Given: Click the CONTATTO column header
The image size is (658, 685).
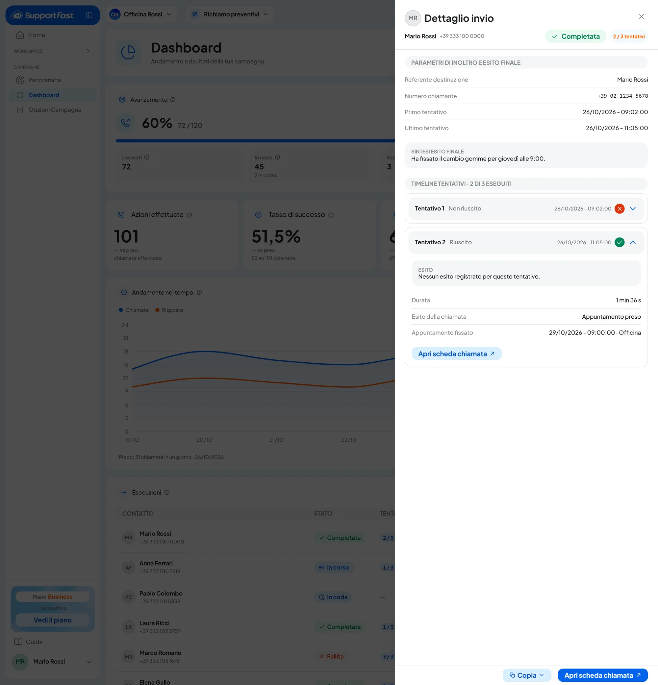Looking at the screenshot, I should pos(138,513).
